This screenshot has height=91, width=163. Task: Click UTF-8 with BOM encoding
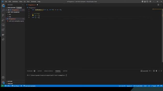coord(138,86)
